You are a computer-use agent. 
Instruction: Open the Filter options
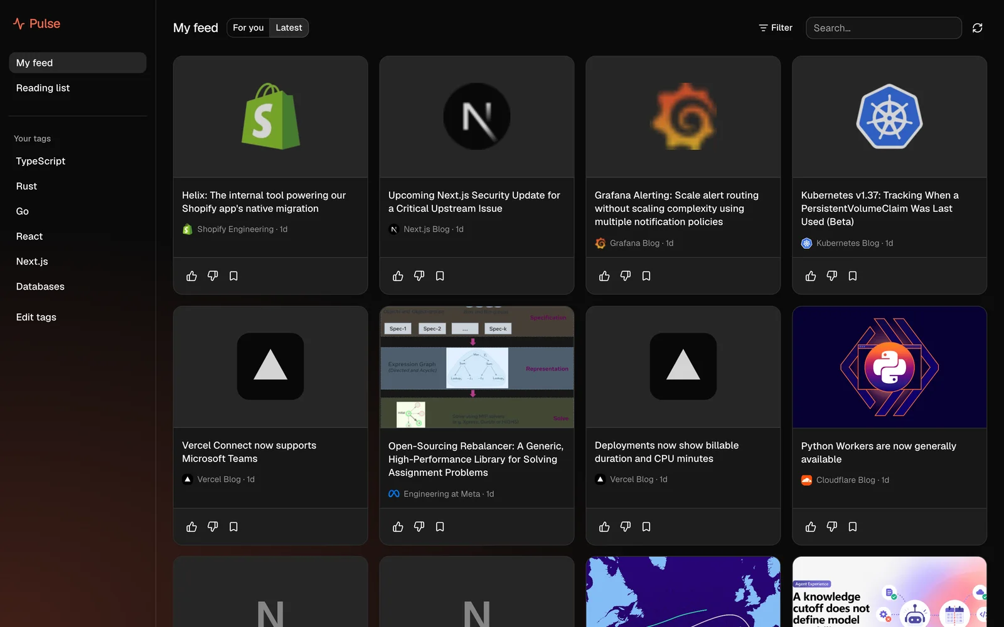click(776, 28)
